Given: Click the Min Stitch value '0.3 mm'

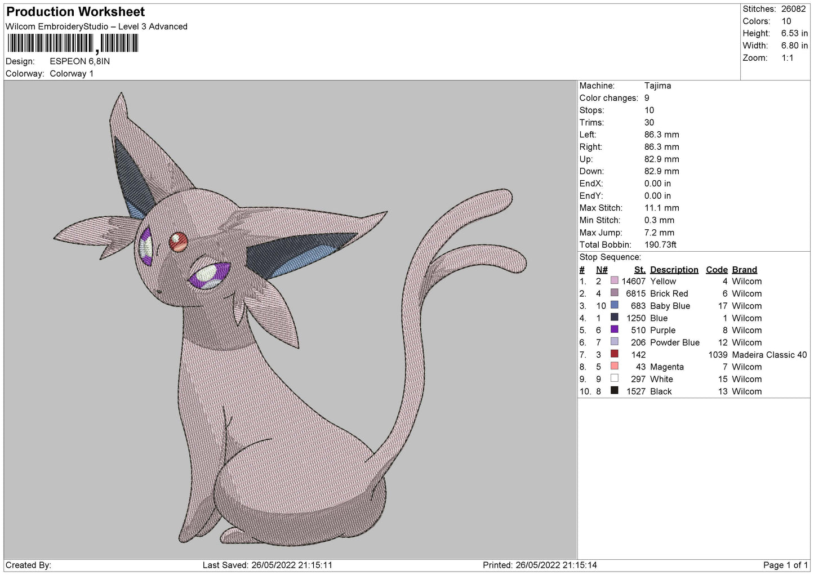Looking at the screenshot, I should point(659,220).
